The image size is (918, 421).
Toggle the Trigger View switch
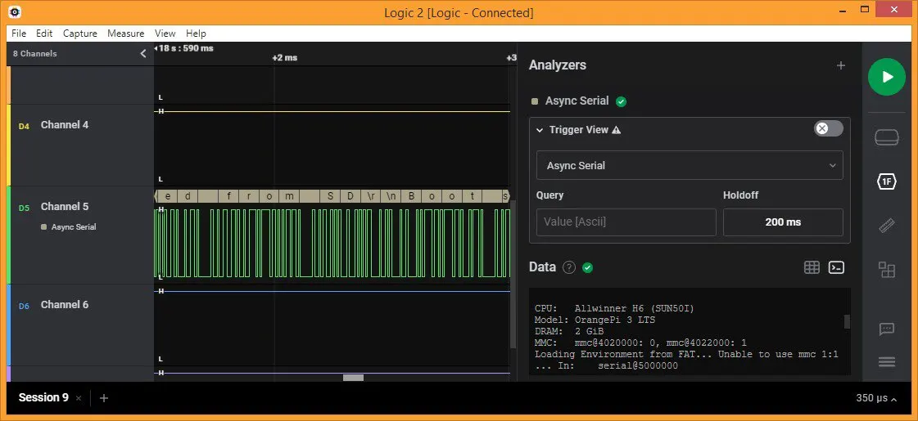click(828, 129)
